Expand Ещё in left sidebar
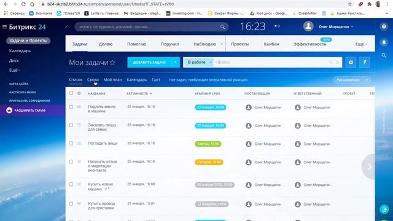Viewport: 393px width, 221px height. (x=15, y=70)
